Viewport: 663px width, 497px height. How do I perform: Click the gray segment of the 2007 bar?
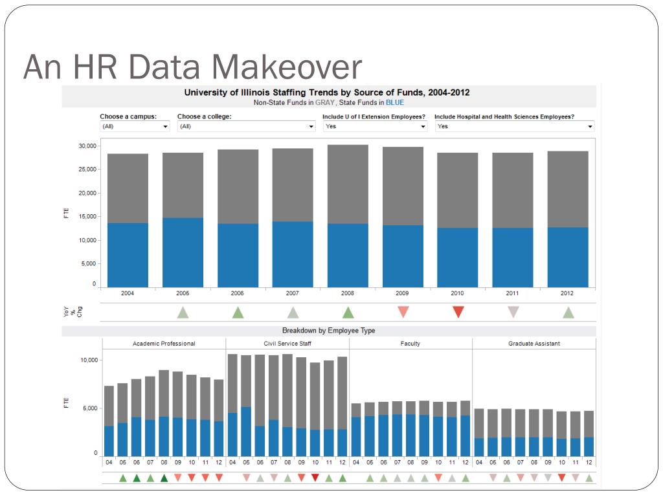[293, 185]
